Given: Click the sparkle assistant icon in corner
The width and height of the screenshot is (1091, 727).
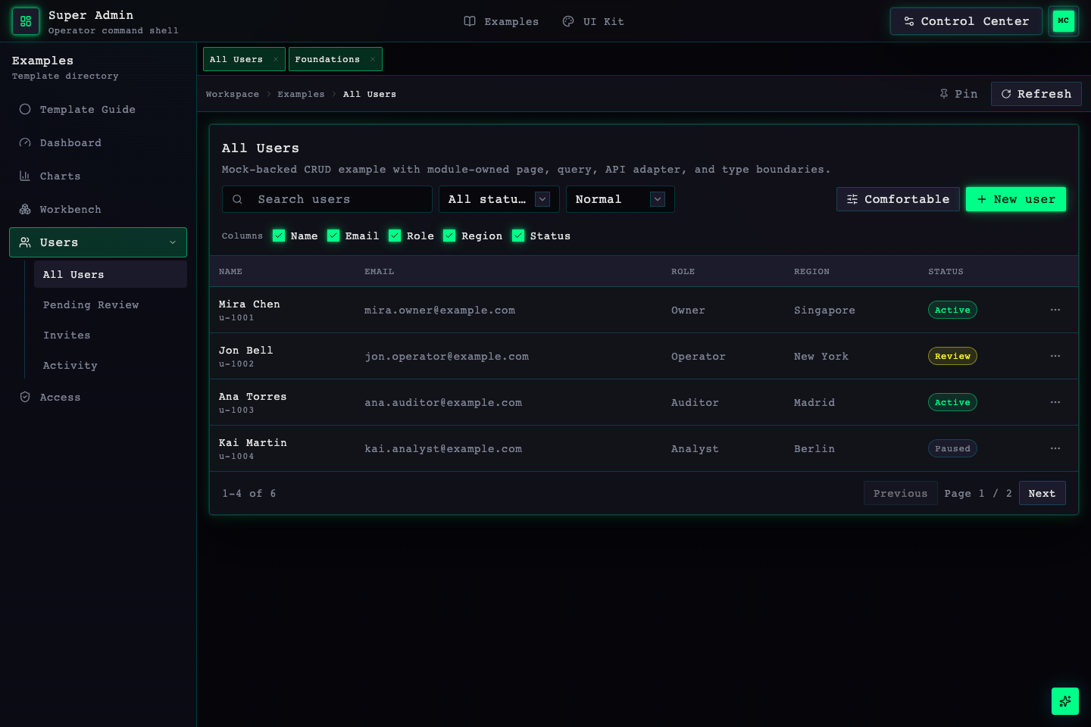Looking at the screenshot, I should pyautogui.click(x=1065, y=701).
